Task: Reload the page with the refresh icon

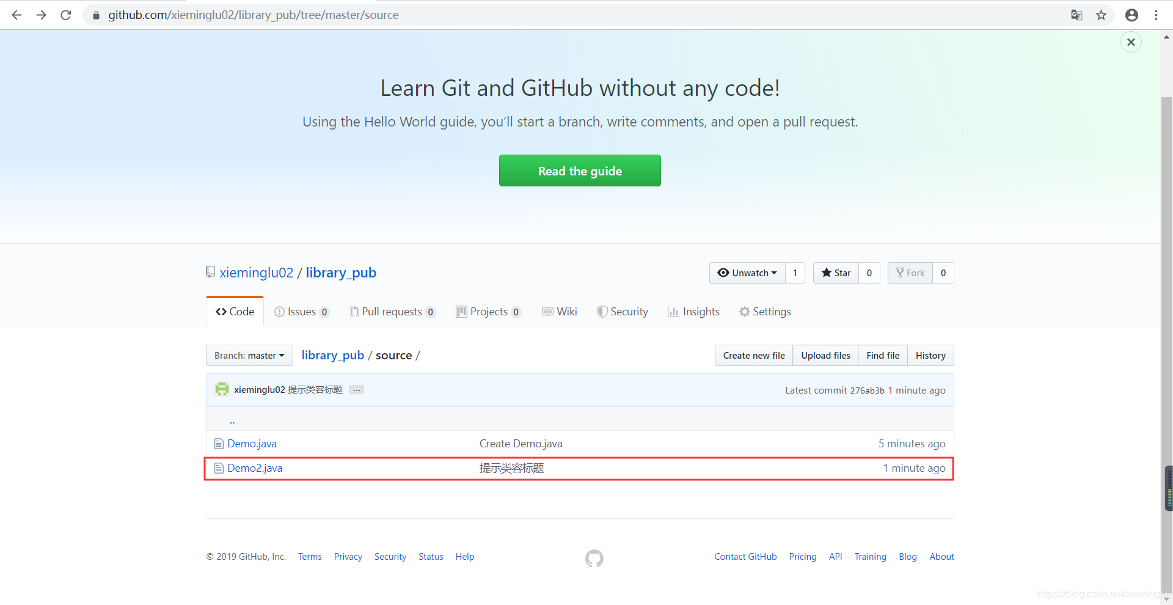Action: click(66, 15)
